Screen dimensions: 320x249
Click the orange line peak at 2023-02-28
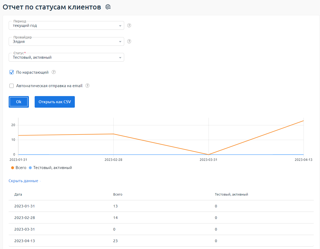[113, 134]
